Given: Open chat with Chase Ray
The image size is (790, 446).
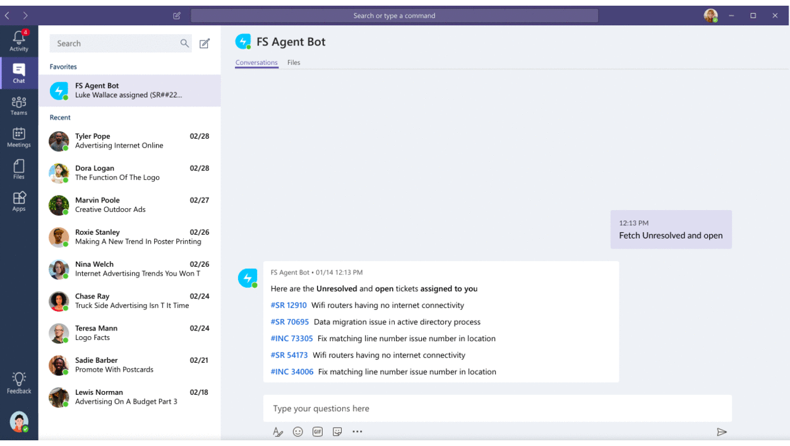Looking at the screenshot, I should point(129,301).
